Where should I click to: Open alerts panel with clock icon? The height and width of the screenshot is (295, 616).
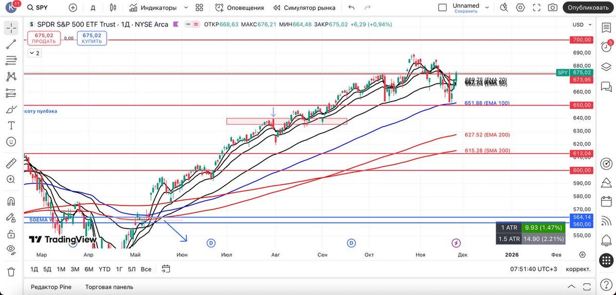[x=606, y=47]
